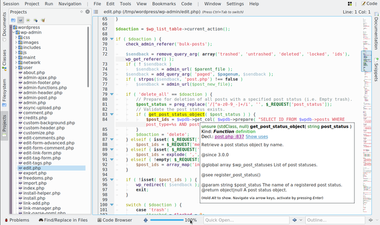Screen dimensions: 380x225
Task: Follow the post.php :837 declaration link
Action: (x=229, y=137)
